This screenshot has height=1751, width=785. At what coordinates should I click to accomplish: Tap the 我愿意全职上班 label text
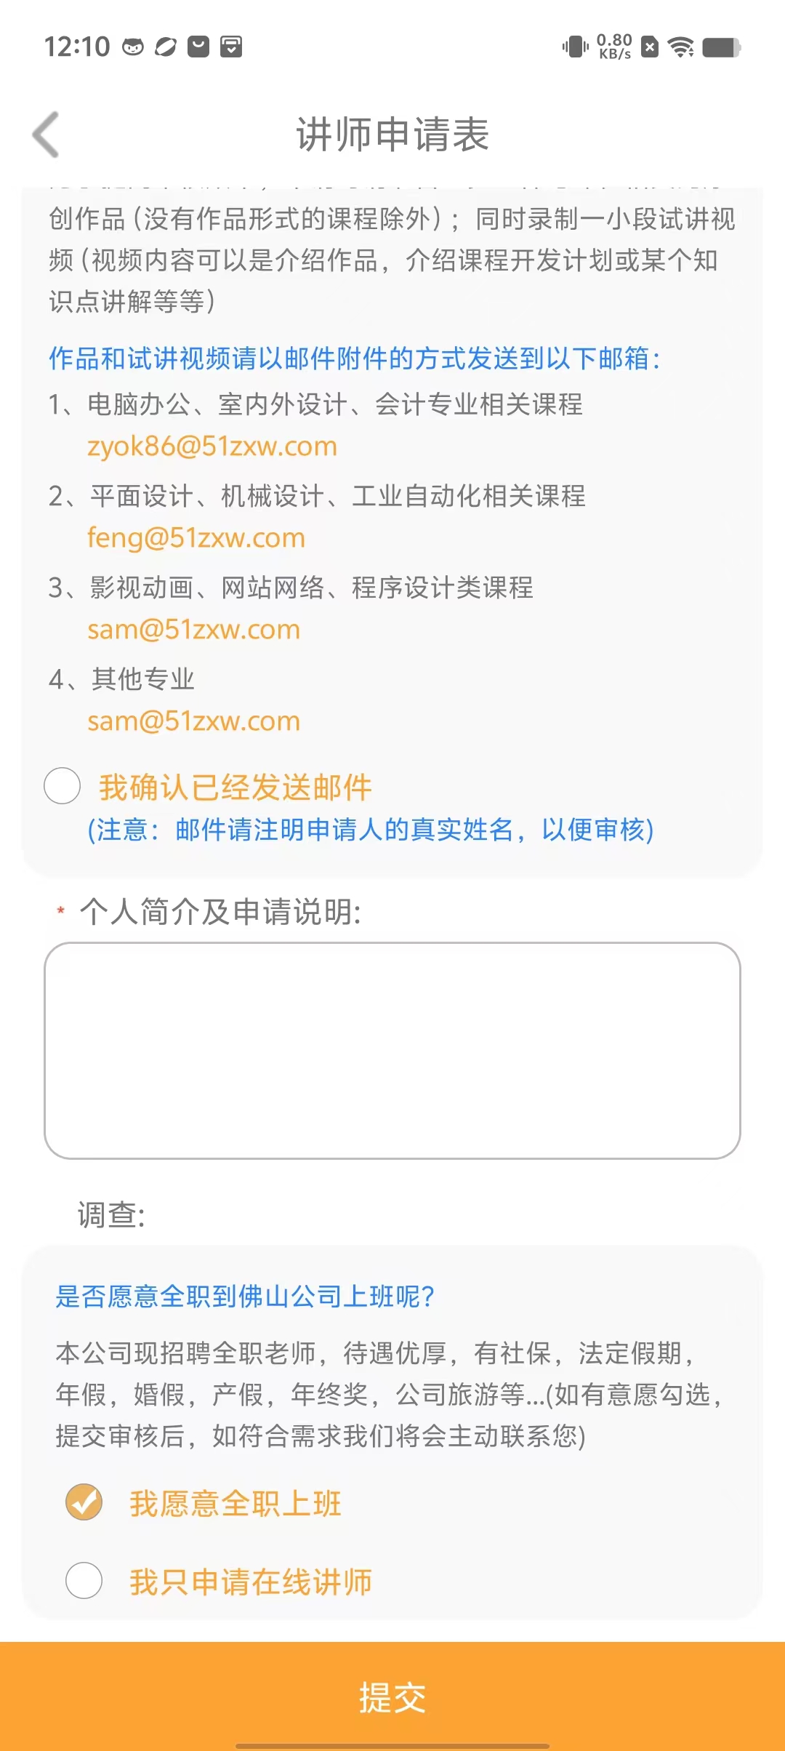click(x=235, y=1503)
